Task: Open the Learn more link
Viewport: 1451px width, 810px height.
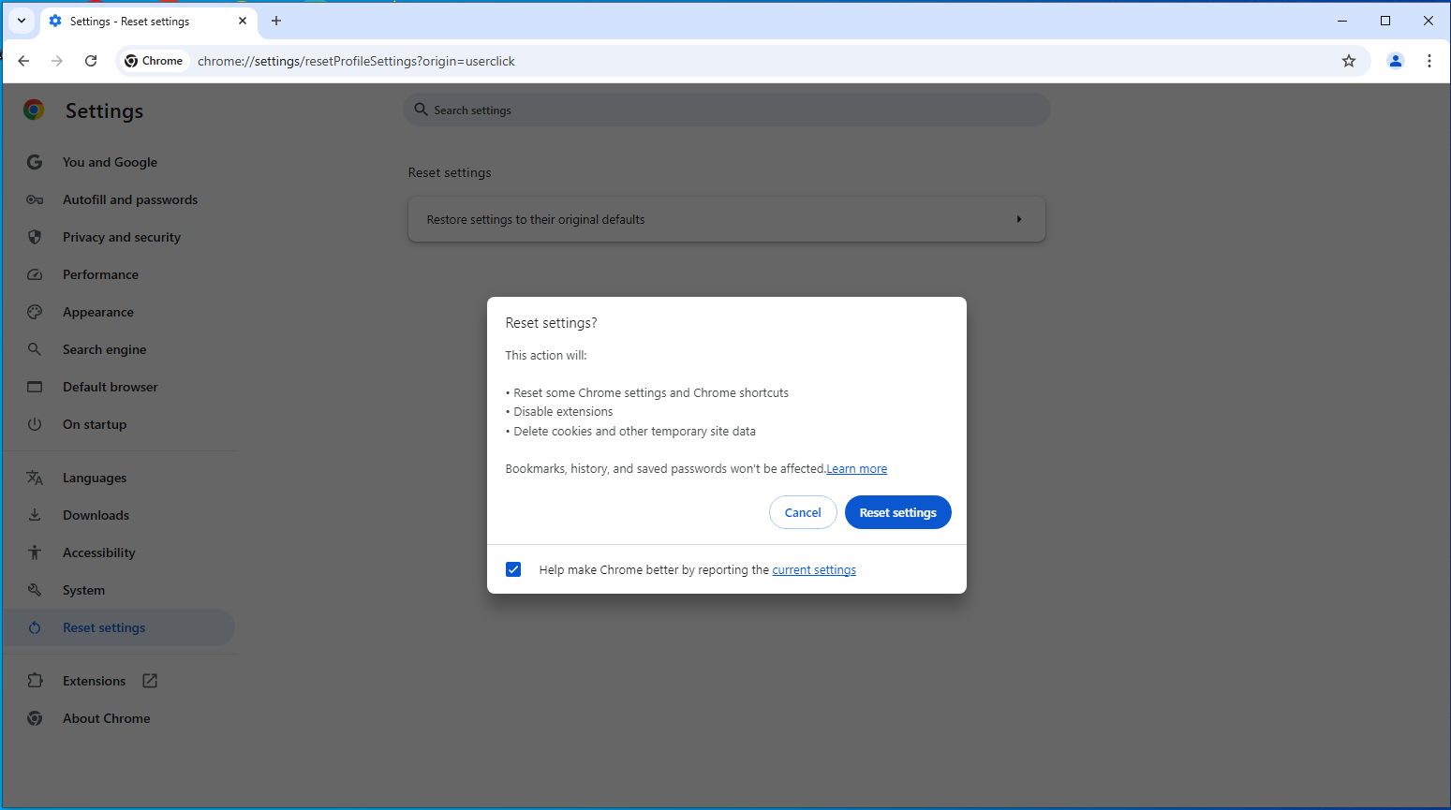Action: point(856,469)
